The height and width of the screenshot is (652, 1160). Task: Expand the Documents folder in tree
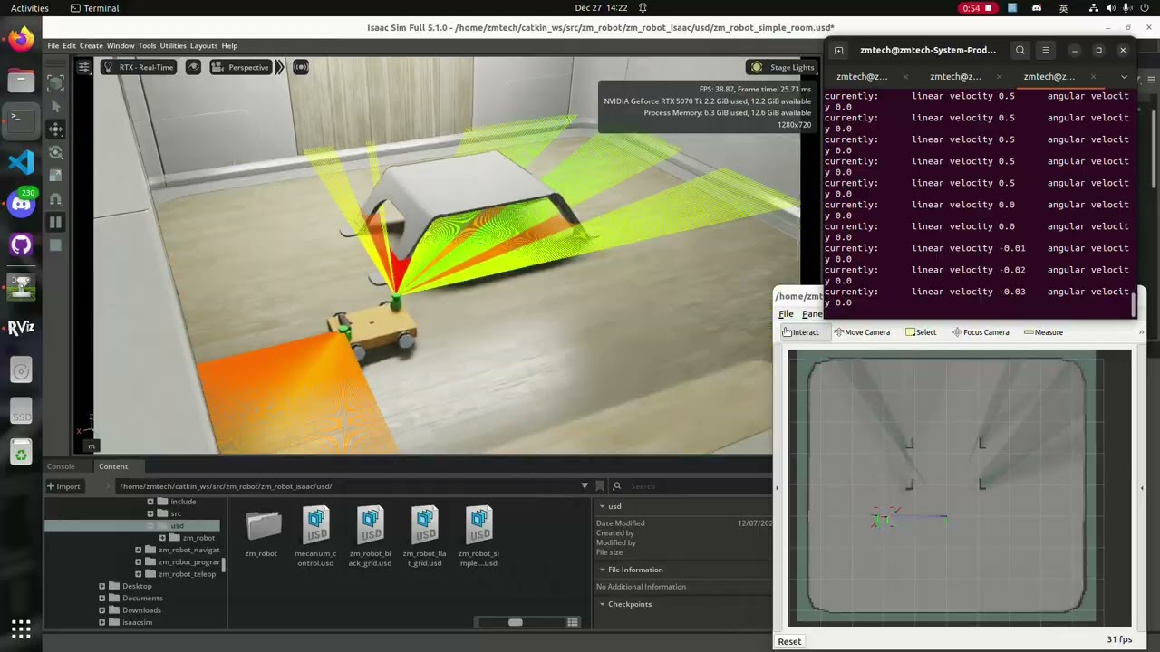click(102, 598)
